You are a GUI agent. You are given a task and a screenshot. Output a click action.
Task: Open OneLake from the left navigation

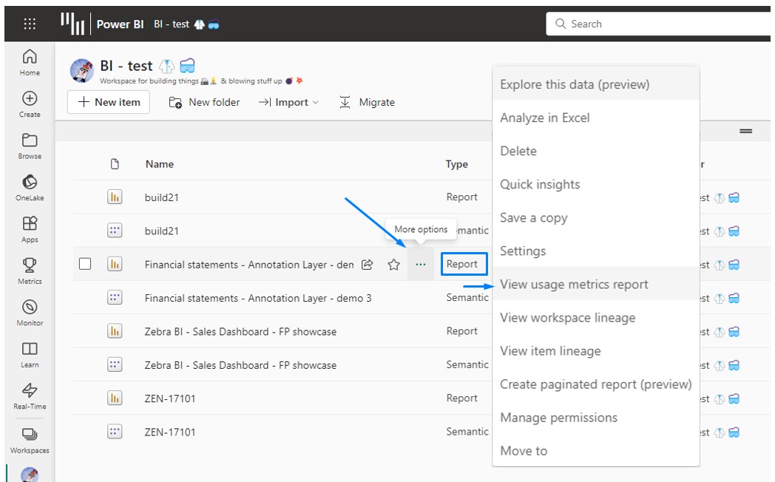tap(30, 187)
